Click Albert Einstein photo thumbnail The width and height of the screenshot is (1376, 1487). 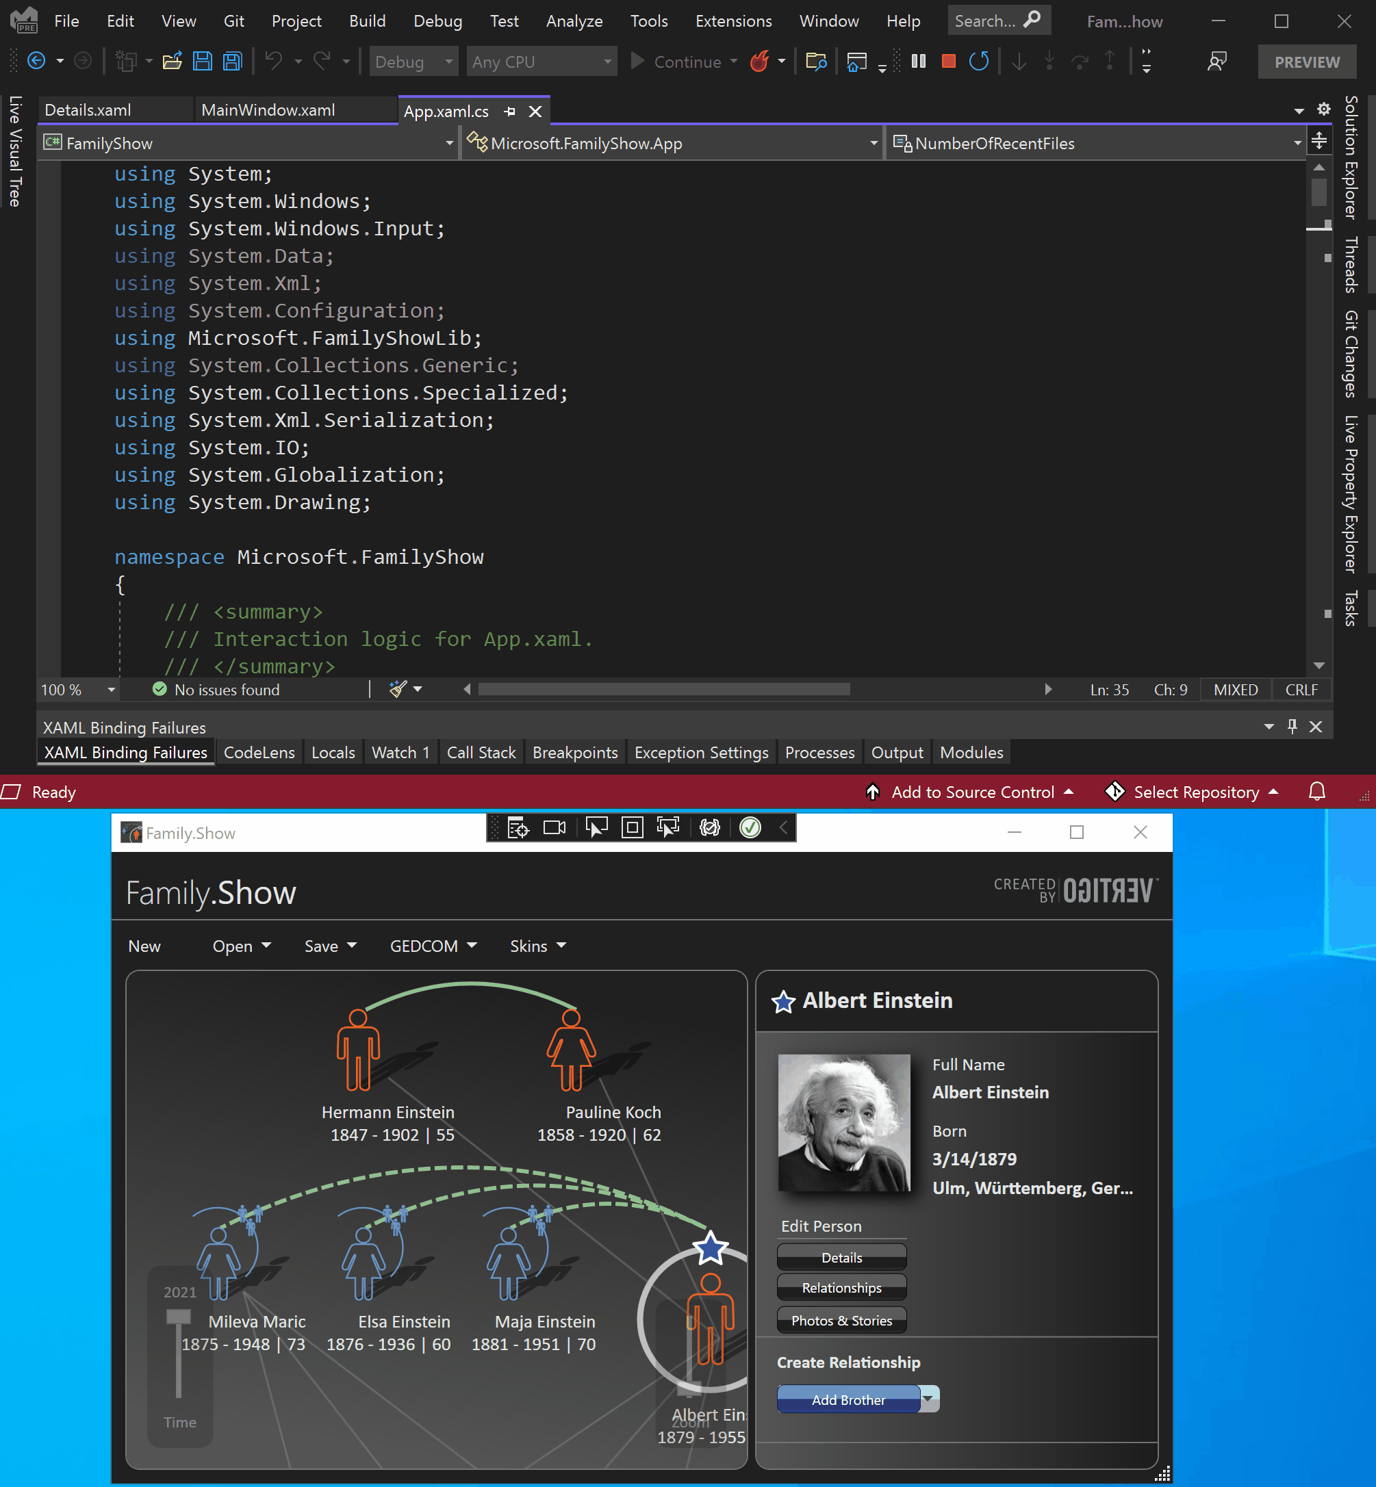tap(843, 1122)
